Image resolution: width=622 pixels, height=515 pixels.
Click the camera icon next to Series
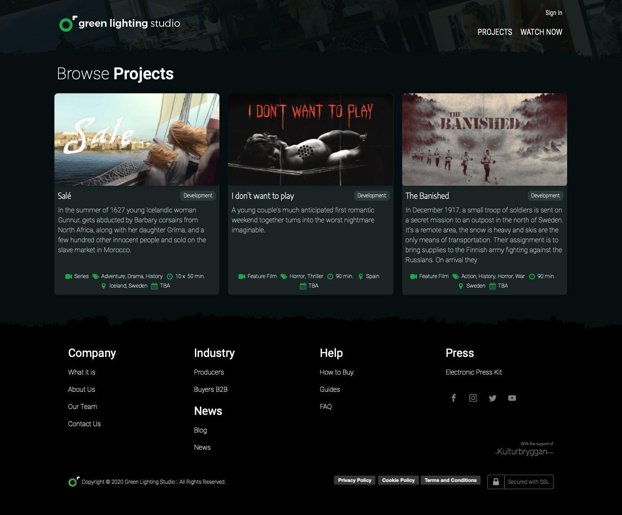tap(69, 276)
